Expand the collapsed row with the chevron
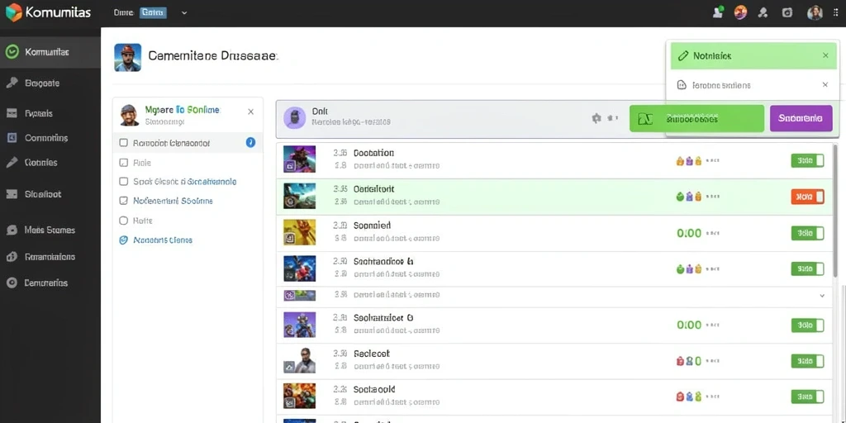The height and width of the screenshot is (423, 846). 822,296
